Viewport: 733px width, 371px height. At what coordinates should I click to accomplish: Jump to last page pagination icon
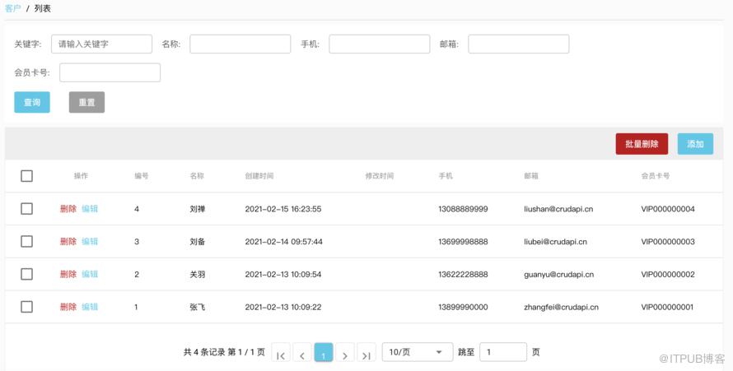366,353
